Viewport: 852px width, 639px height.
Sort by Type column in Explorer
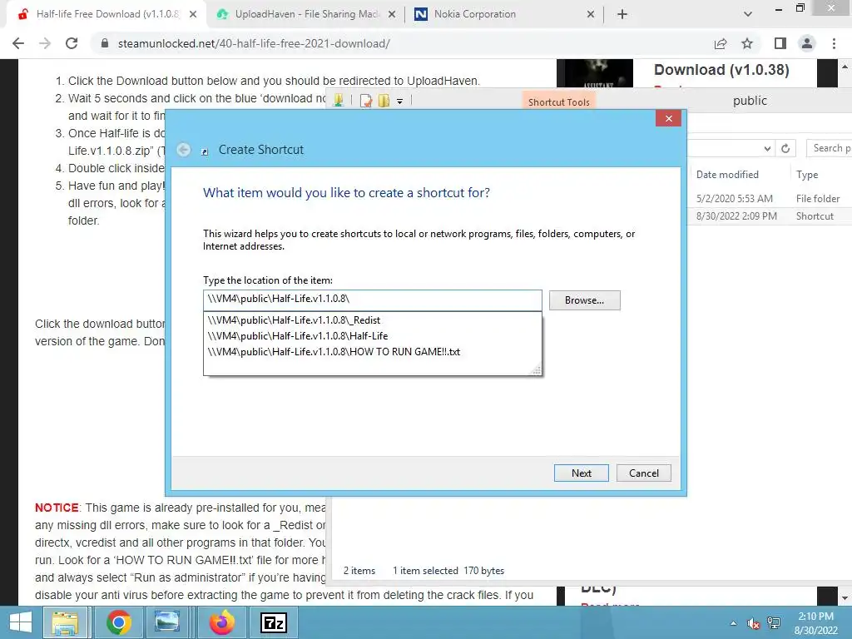[x=807, y=175]
